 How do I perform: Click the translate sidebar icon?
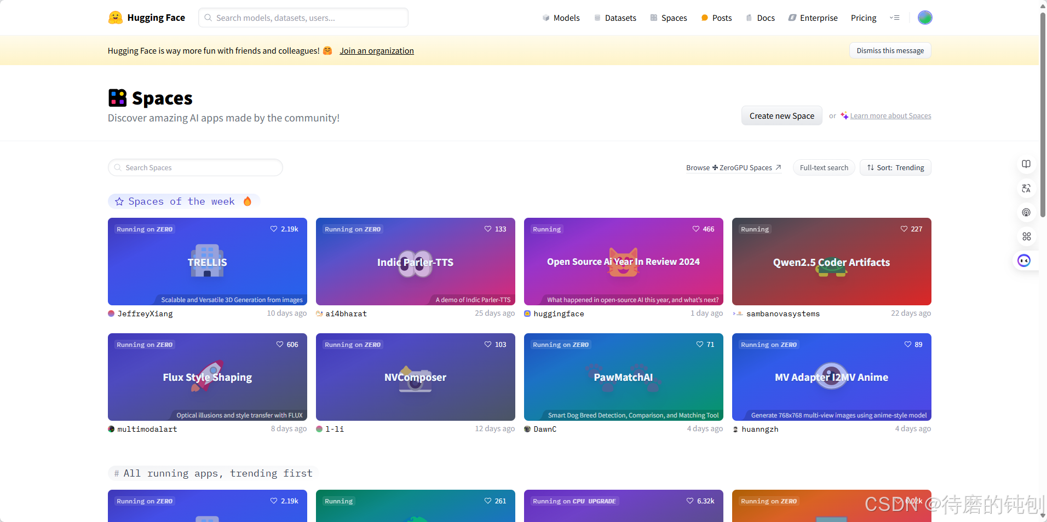pos(1026,188)
